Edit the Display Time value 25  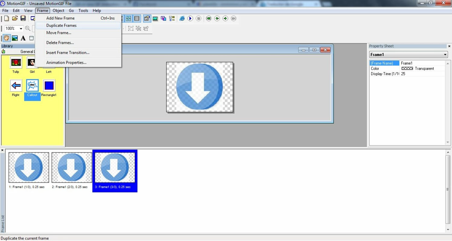[x=422, y=74]
